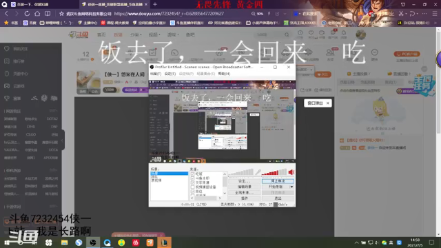Click the orange PC client button
Viewport: 441px width, 248px height.
tap(407, 54)
